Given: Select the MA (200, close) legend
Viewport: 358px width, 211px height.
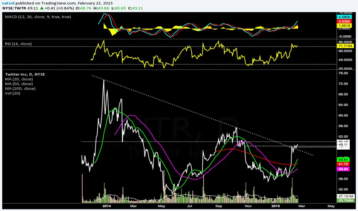Looking at the screenshot, I should click(20, 89).
